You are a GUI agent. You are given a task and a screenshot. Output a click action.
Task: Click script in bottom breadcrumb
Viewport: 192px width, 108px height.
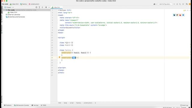[72, 103]
